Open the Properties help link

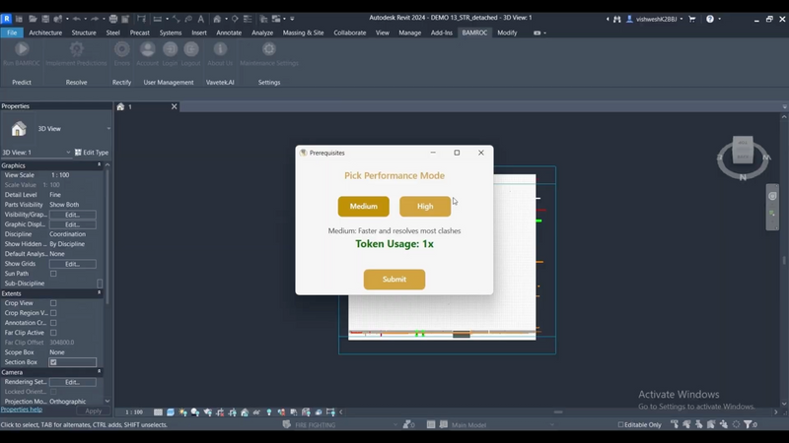[21, 410]
